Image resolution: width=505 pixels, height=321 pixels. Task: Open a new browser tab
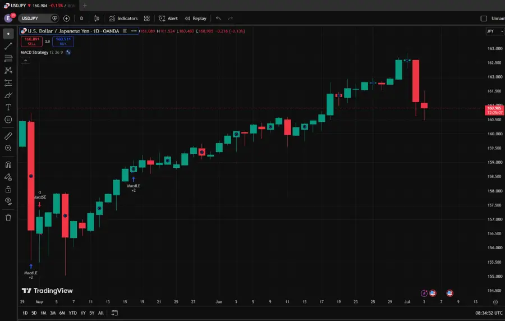coord(85,6)
